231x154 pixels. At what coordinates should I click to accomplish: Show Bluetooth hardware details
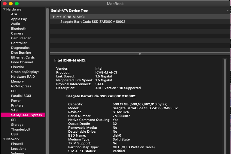tap(19, 29)
